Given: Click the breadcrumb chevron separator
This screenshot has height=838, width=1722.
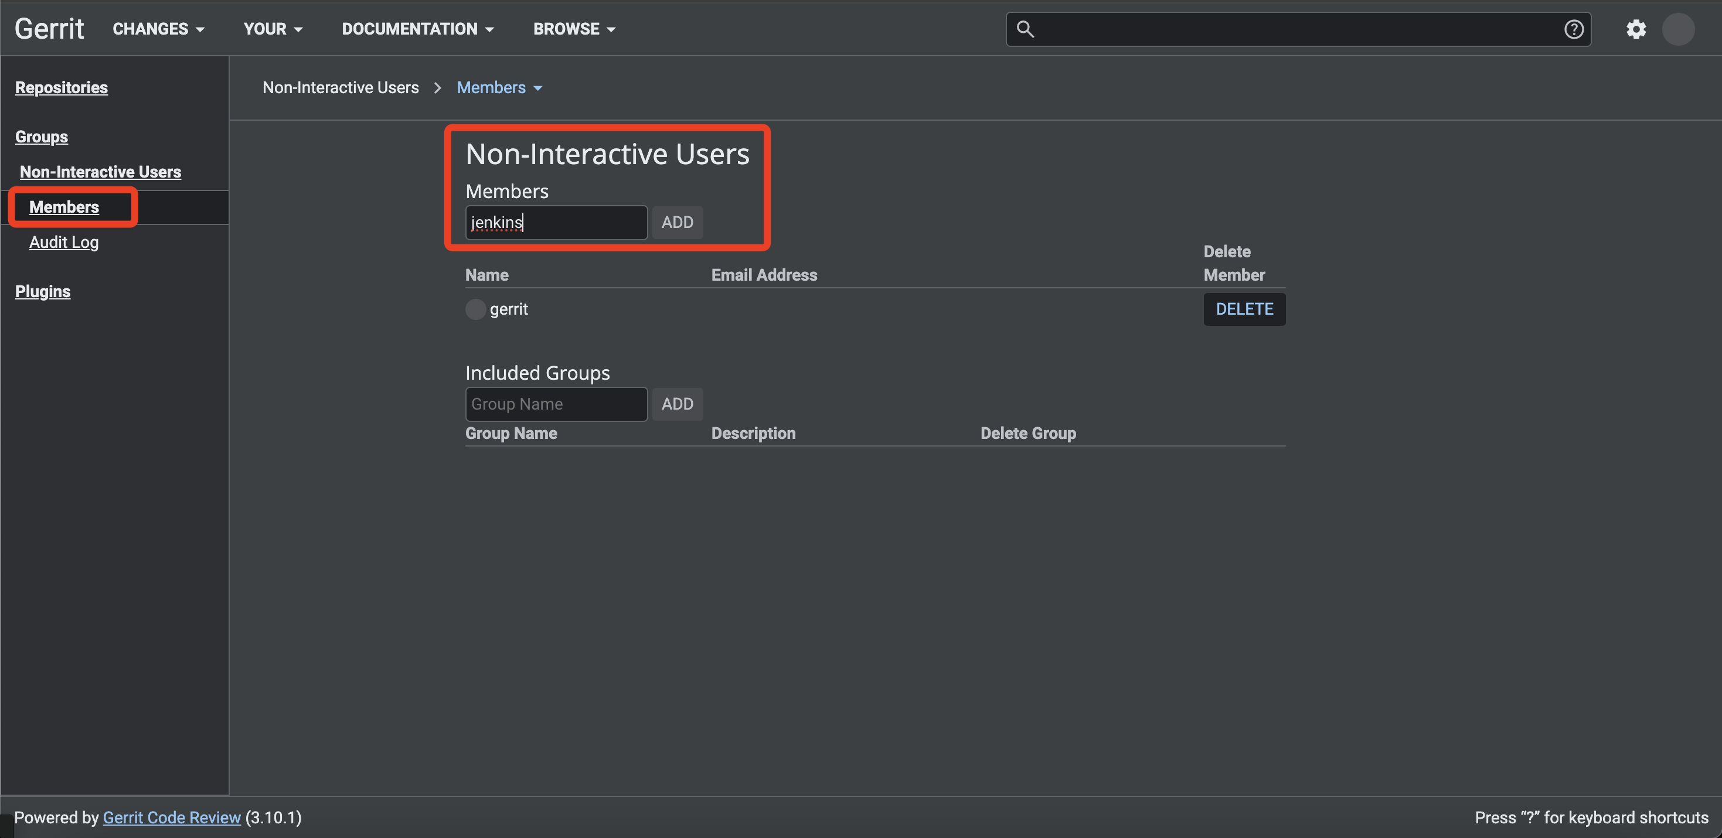Looking at the screenshot, I should click(x=438, y=87).
